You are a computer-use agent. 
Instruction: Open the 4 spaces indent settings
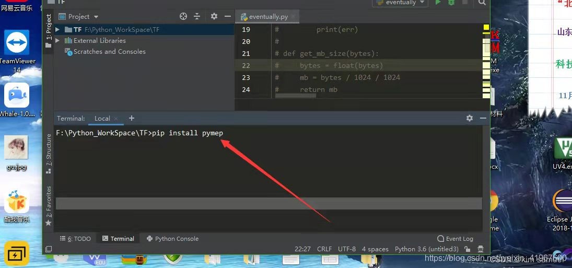click(375, 249)
